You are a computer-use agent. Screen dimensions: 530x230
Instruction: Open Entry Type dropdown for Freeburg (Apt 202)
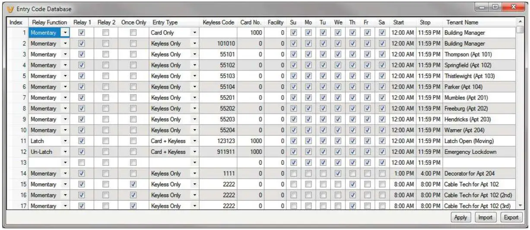[194, 109]
